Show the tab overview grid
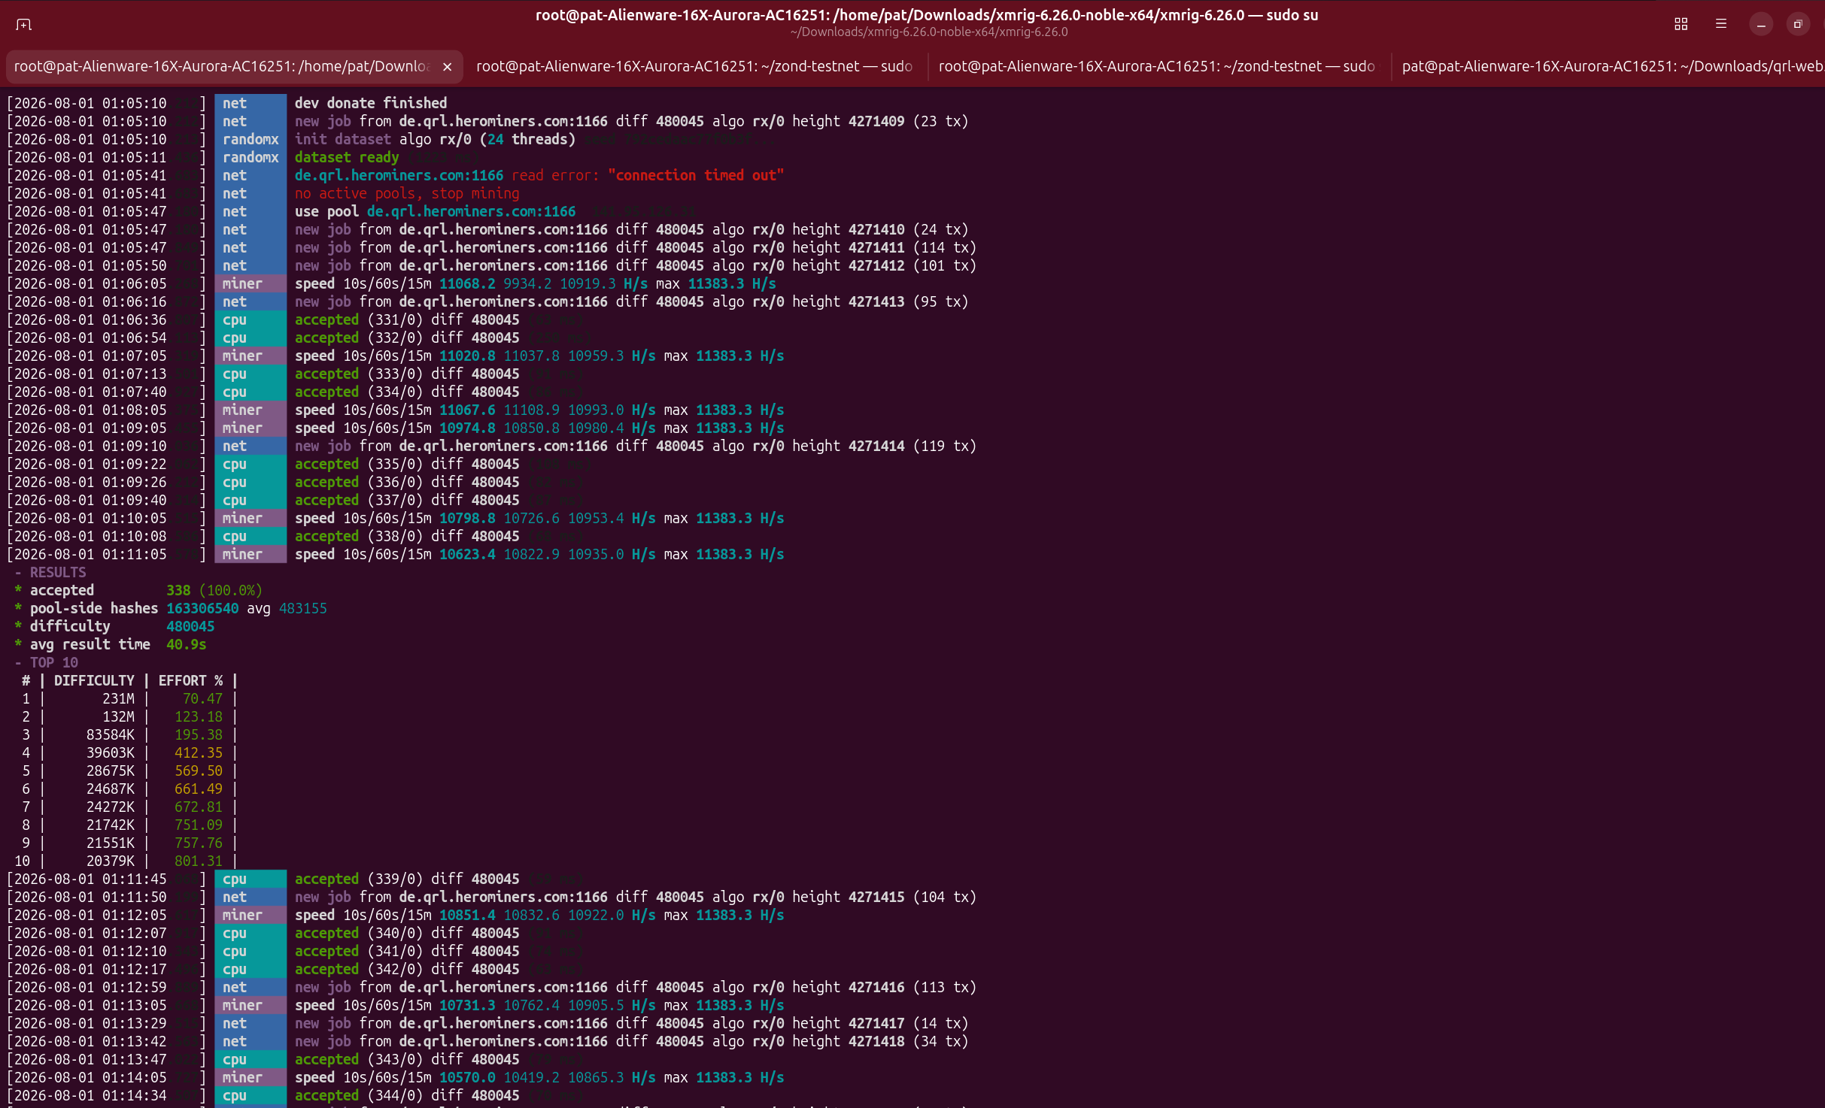This screenshot has width=1825, height=1108. click(x=1681, y=24)
